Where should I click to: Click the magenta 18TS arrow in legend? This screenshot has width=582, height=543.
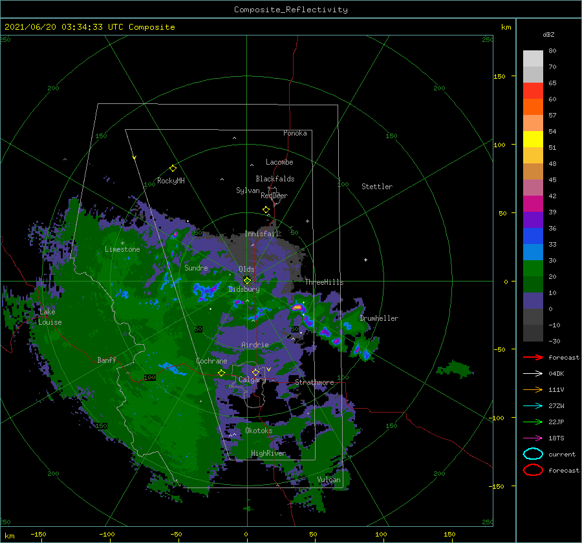click(x=533, y=438)
